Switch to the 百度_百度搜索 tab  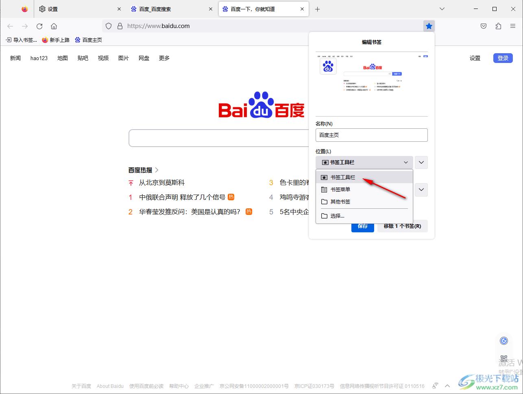172,9
